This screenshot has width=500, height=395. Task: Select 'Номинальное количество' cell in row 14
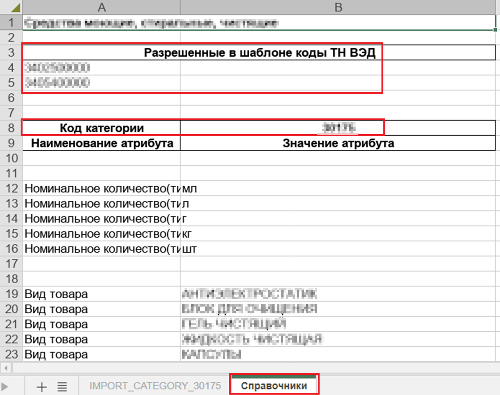point(102,218)
